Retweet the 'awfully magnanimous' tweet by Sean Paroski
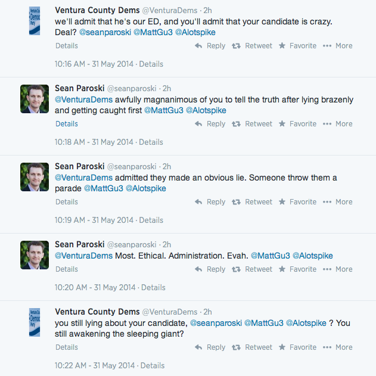This screenshot has height=376, width=376. (x=252, y=124)
